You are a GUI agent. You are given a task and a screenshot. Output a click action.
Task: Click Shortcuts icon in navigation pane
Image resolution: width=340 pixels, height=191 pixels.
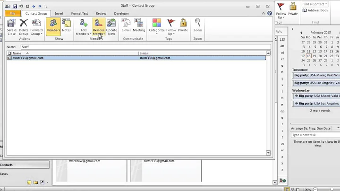tap(42, 182)
